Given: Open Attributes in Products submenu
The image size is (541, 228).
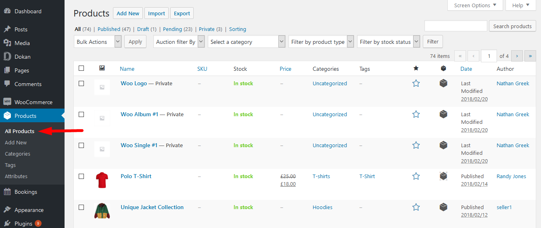Looking at the screenshot, I should pyautogui.click(x=16, y=176).
